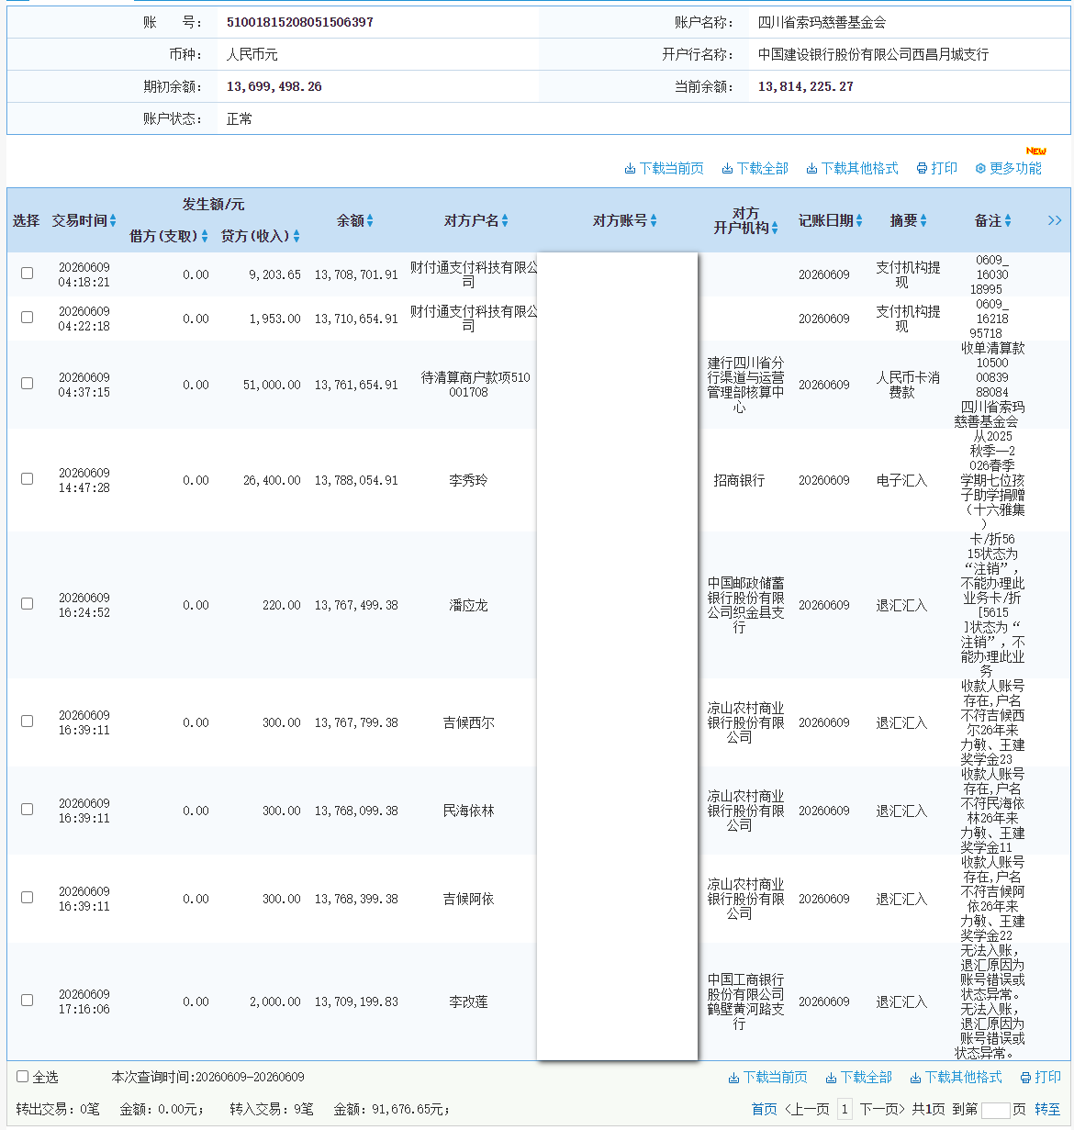Toggle the 全选 select-all checkbox
This screenshot has width=1074, height=1130.
point(23,1076)
